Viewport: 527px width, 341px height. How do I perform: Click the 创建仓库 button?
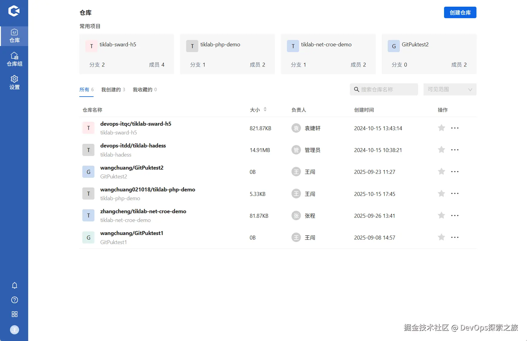460,12
